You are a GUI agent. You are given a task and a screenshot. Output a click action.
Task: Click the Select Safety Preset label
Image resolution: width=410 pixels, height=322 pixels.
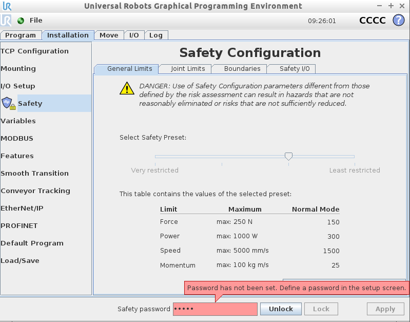153,138
